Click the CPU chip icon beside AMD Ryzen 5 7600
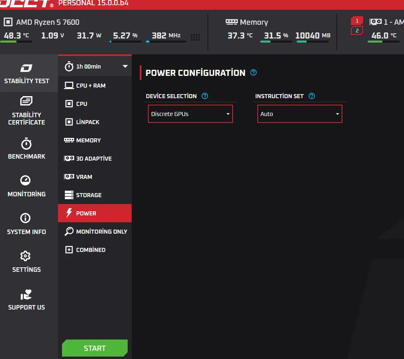 (x=8, y=22)
